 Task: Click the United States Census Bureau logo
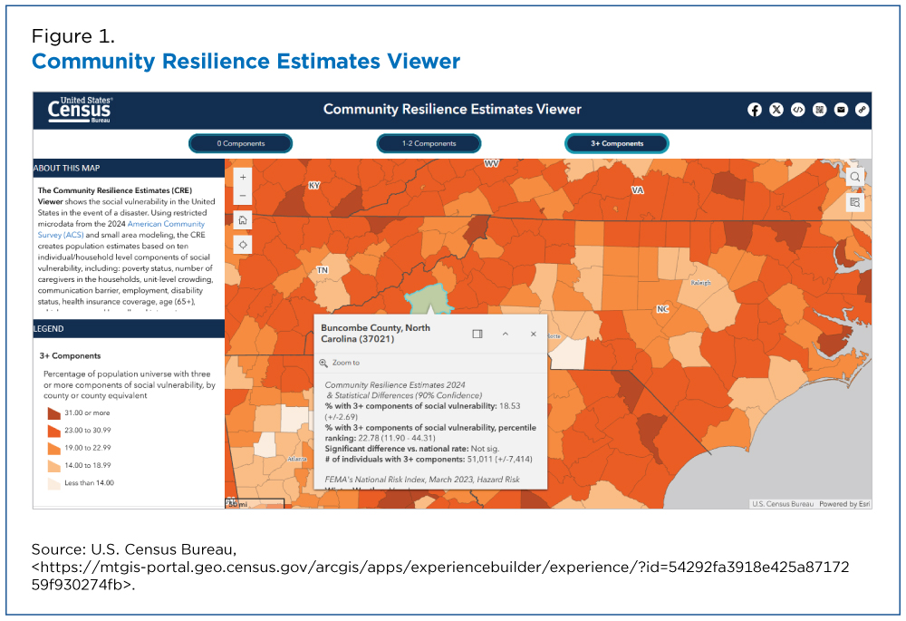pyautogui.click(x=79, y=110)
